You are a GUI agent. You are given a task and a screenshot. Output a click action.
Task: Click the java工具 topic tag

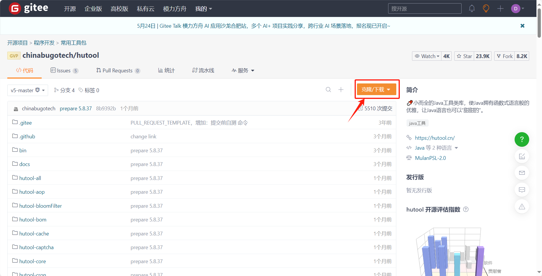tap(417, 123)
